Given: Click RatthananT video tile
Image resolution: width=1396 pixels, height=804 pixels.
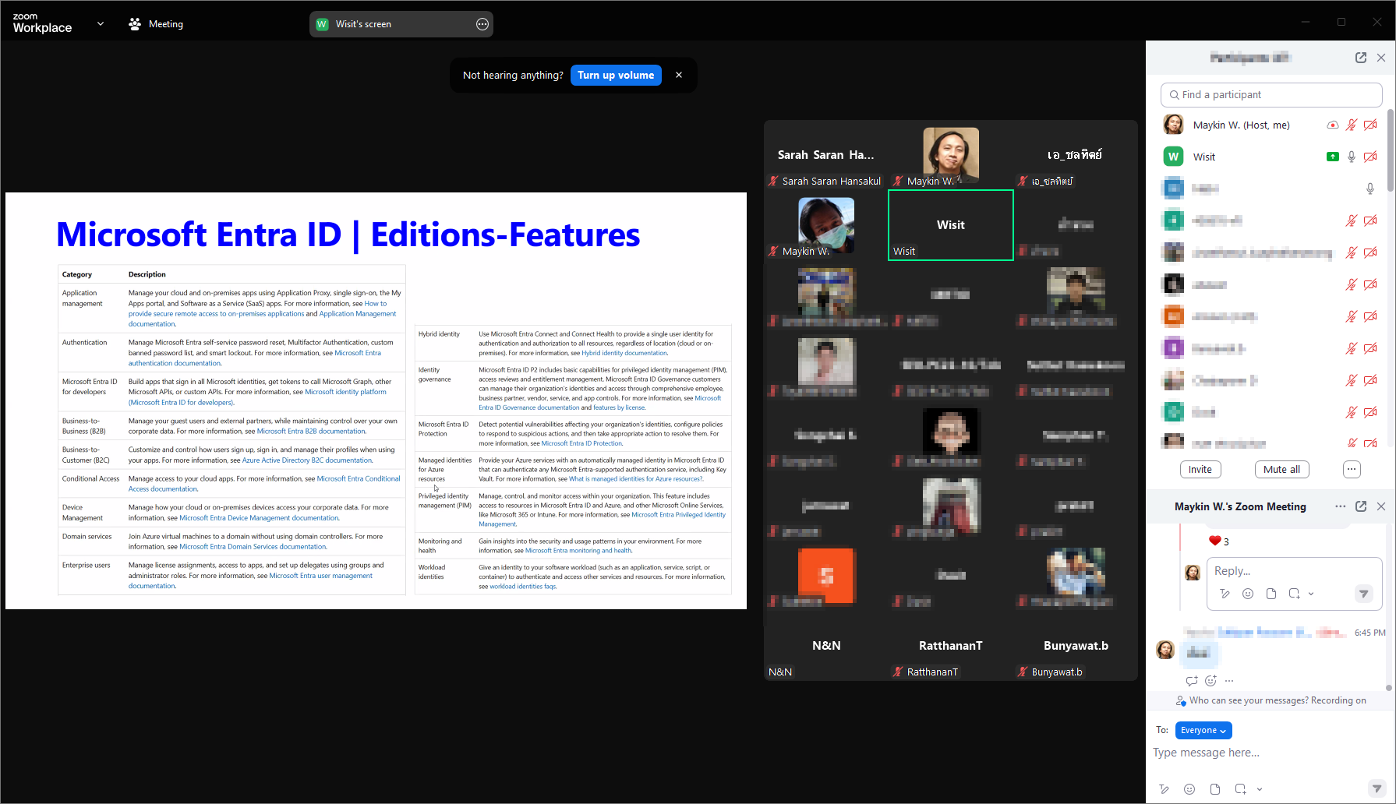Looking at the screenshot, I should [951, 646].
